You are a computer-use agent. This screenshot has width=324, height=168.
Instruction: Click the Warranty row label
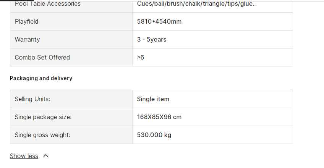click(x=27, y=39)
